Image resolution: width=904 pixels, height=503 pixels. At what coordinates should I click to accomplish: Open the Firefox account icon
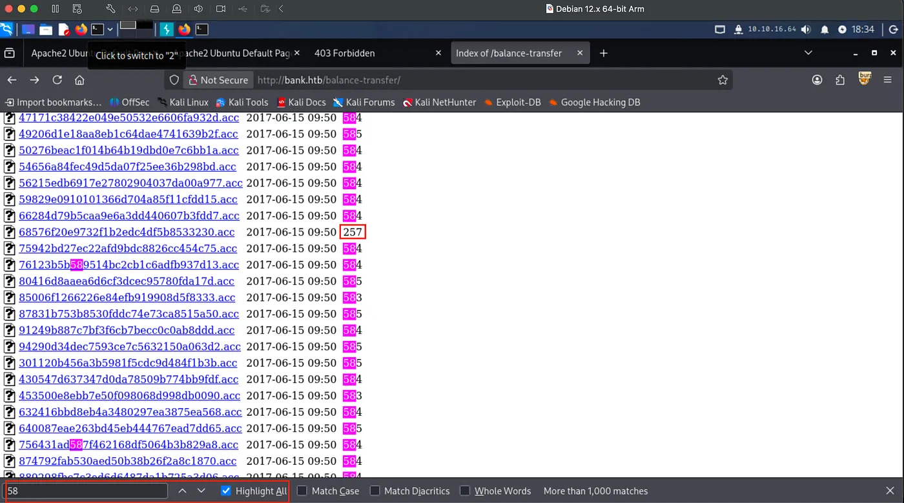(x=817, y=80)
